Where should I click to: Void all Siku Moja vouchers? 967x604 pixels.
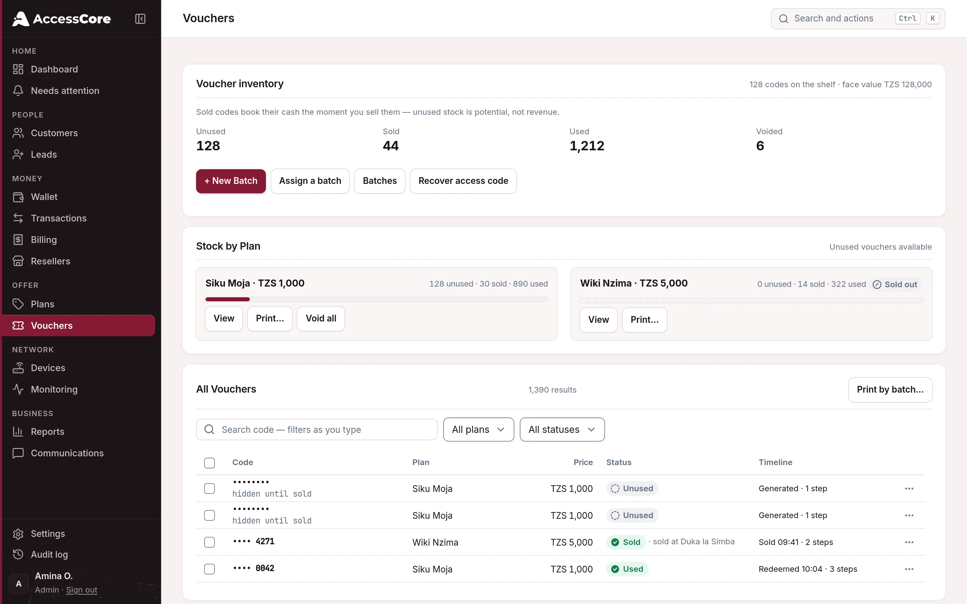click(x=321, y=318)
